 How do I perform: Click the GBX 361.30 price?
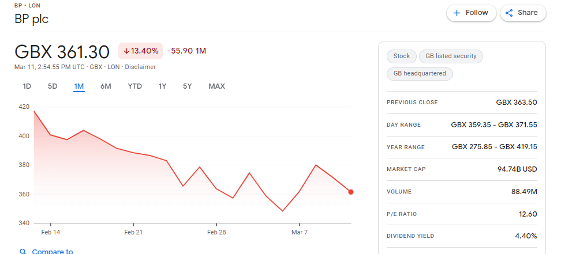tap(62, 52)
